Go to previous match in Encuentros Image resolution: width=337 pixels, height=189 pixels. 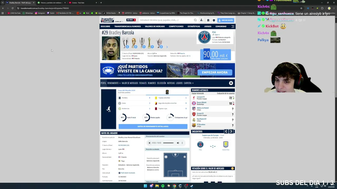226,132
